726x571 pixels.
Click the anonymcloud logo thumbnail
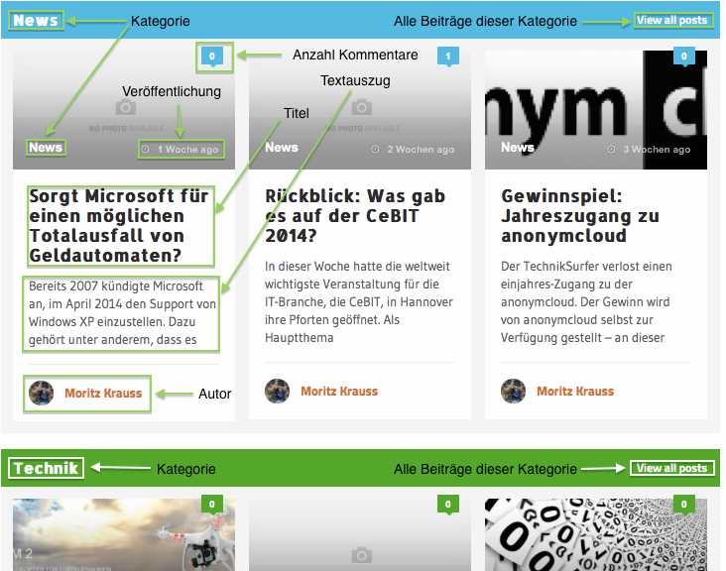596,110
